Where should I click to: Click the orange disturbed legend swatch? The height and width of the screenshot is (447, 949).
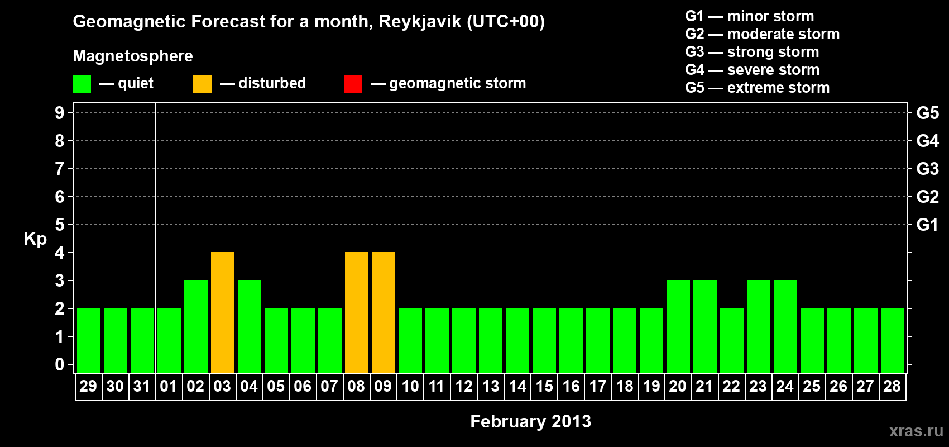coord(203,84)
